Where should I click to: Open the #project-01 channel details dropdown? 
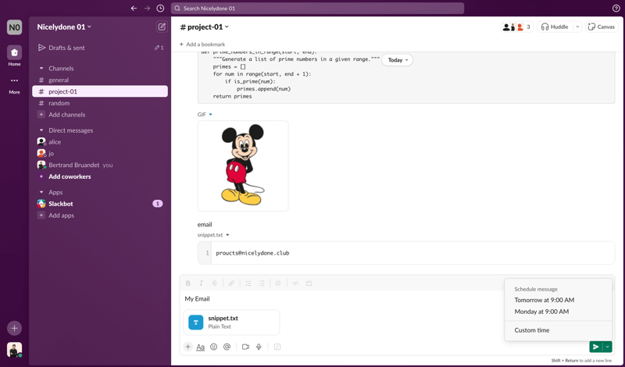pos(204,27)
